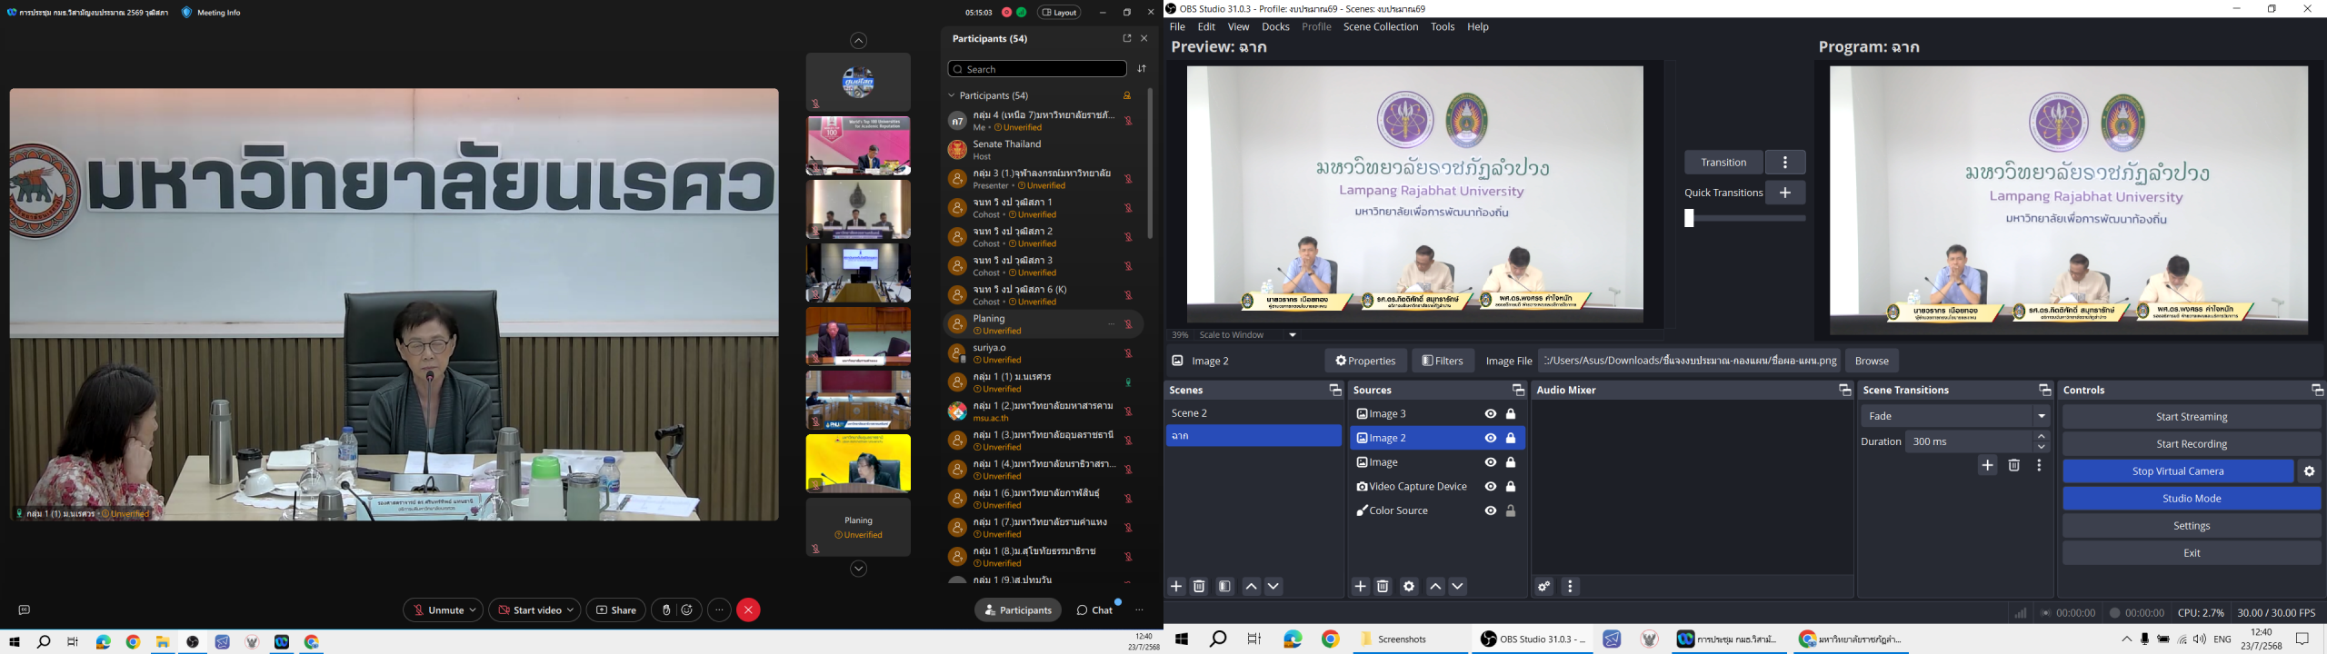The width and height of the screenshot is (2327, 654).
Task: Hide the Video Capture Device source
Action: (1490, 487)
